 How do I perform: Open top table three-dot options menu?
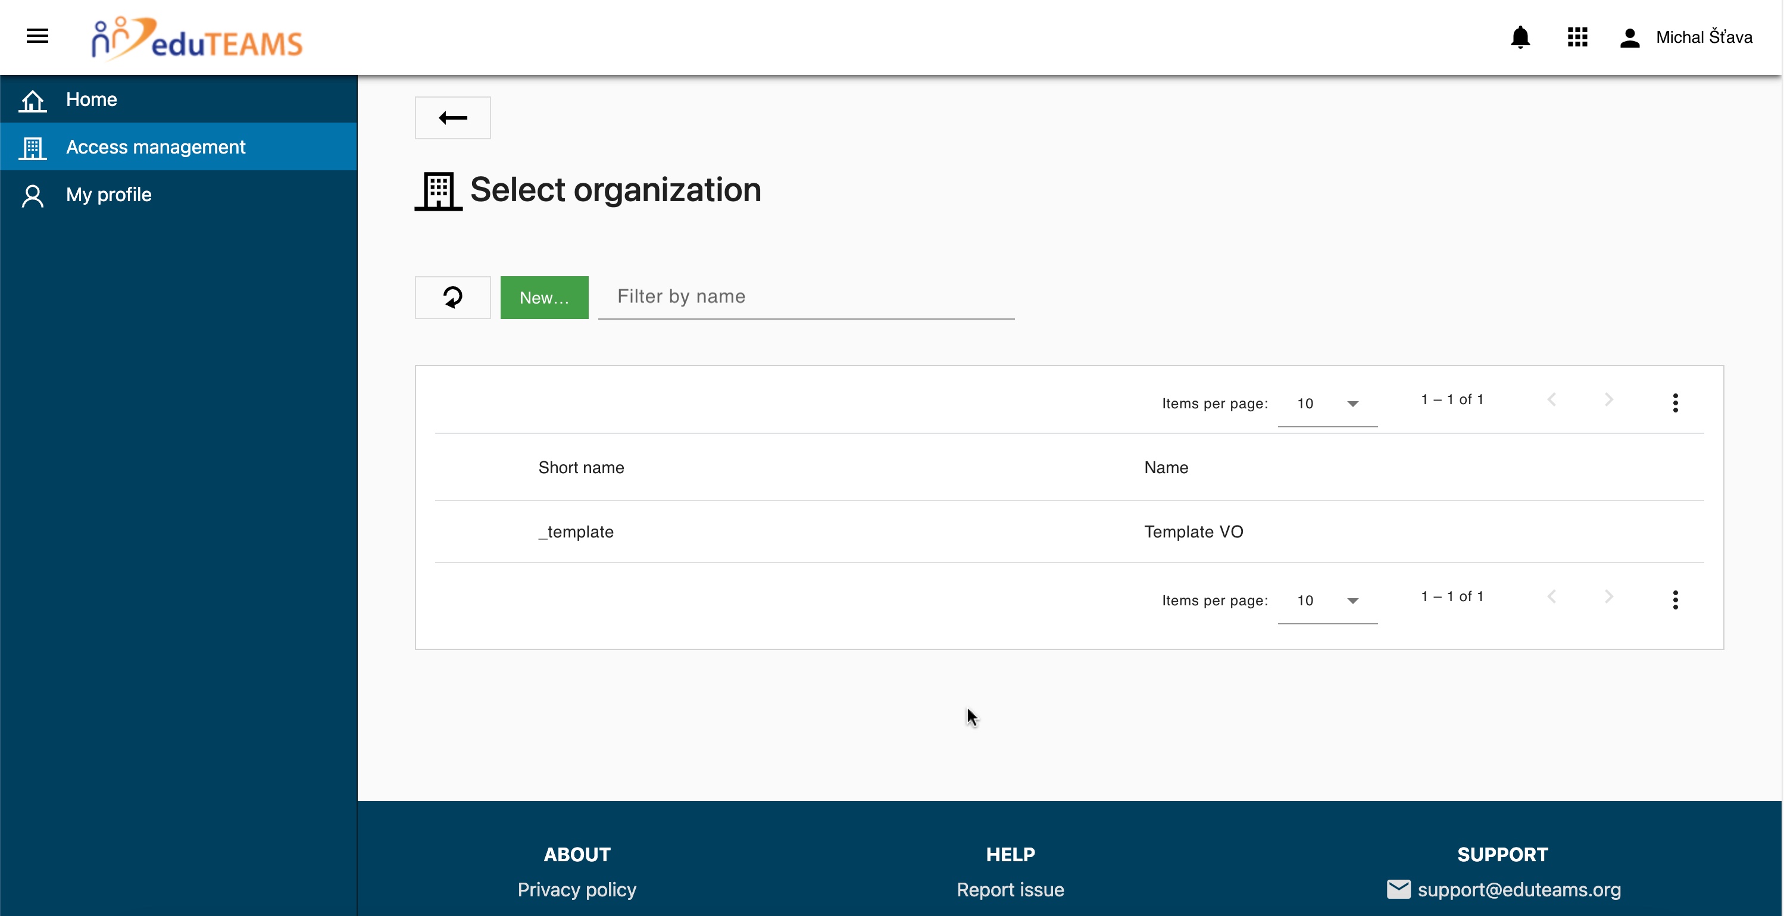click(1675, 403)
